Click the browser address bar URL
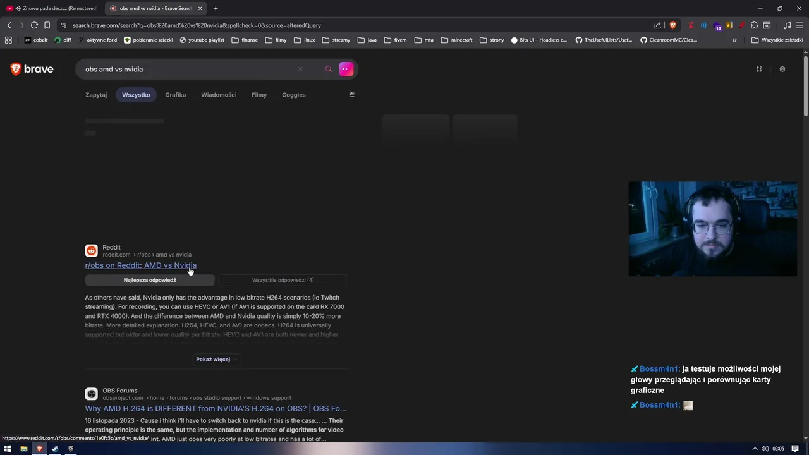 197,25
